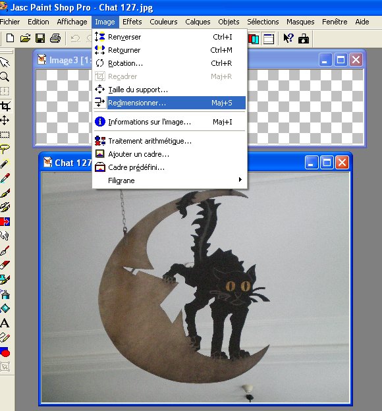Select the Flood Fill tool
The image size is (382, 411).
pos(5,308)
